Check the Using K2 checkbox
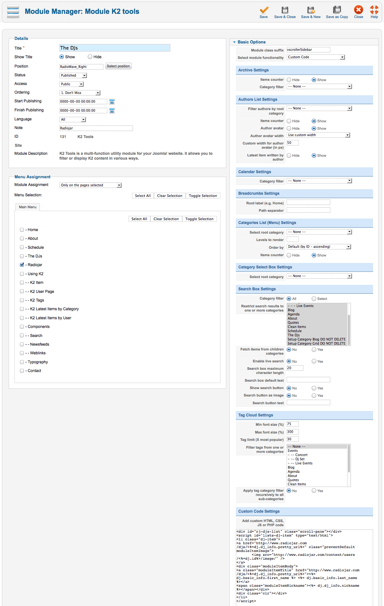The image size is (384, 606). 22,274
